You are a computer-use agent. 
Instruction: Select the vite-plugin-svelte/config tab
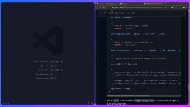[153, 4]
